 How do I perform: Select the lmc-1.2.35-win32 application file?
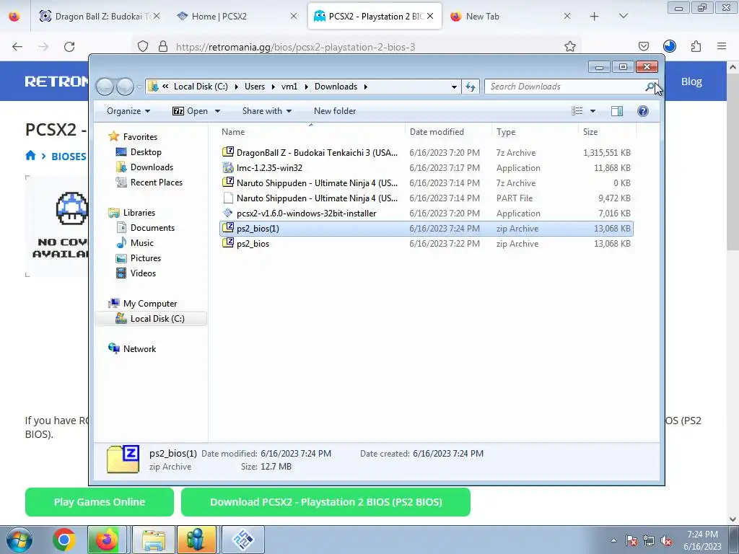pyautogui.click(x=426, y=167)
